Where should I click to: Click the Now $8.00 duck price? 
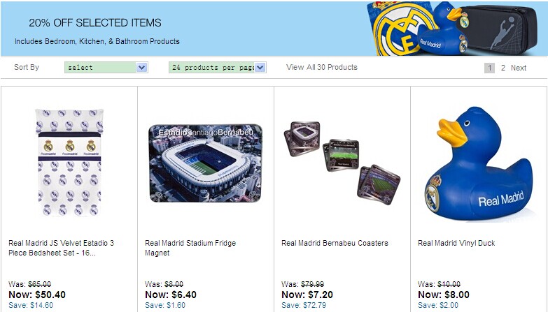pos(444,295)
